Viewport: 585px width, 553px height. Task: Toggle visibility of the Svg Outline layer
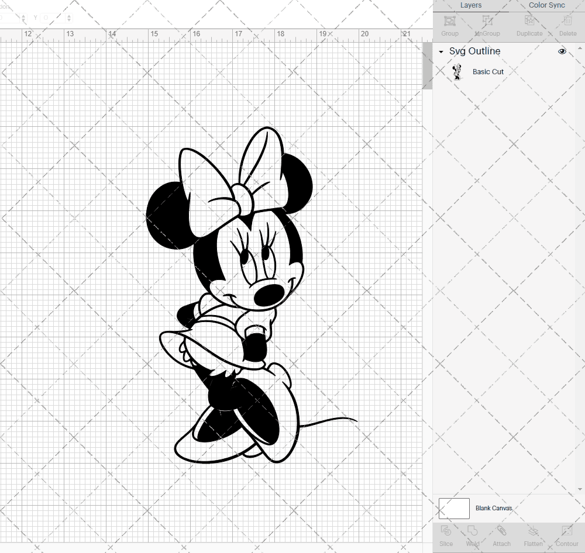pyautogui.click(x=562, y=51)
